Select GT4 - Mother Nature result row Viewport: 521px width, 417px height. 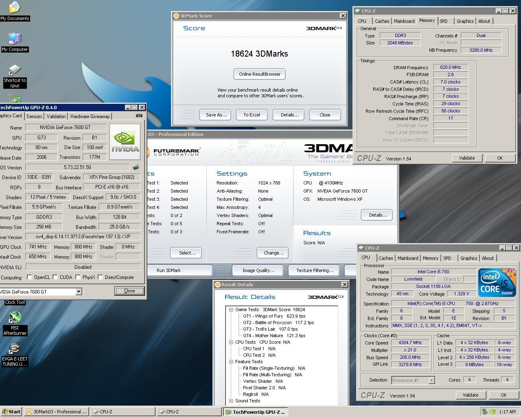pos(274,336)
